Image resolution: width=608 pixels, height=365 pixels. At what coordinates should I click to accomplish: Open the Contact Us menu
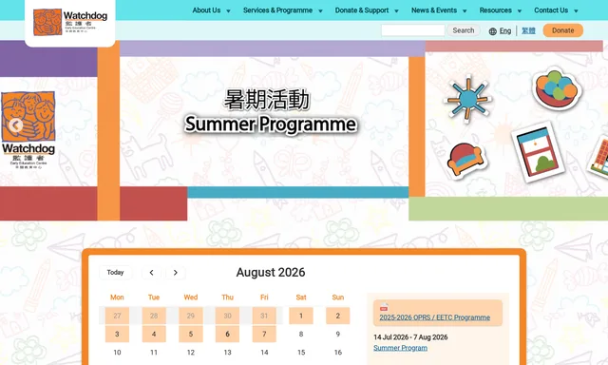(551, 10)
